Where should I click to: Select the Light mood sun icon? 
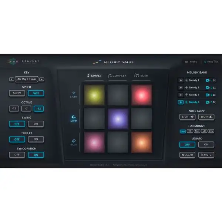coord(74,93)
